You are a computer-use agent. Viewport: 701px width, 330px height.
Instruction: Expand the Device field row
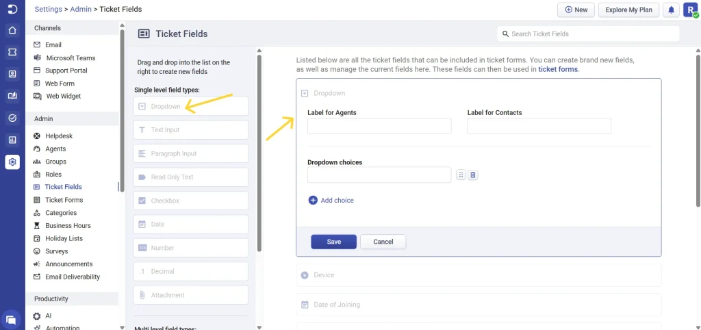479,275
